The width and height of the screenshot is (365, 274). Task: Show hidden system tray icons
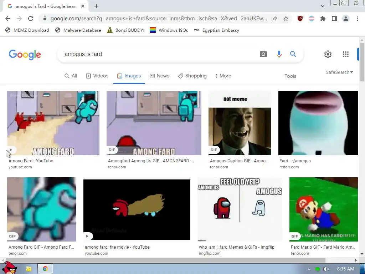tap(309, 269)
